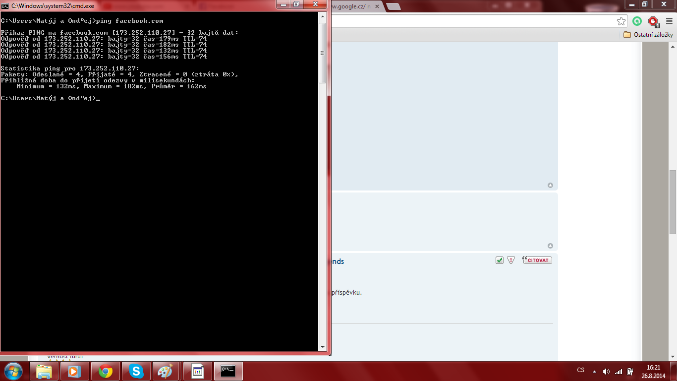Launch Paint from the taskbar
The width and height of the screenshot is (677, 381).
(x=165, y=371)
